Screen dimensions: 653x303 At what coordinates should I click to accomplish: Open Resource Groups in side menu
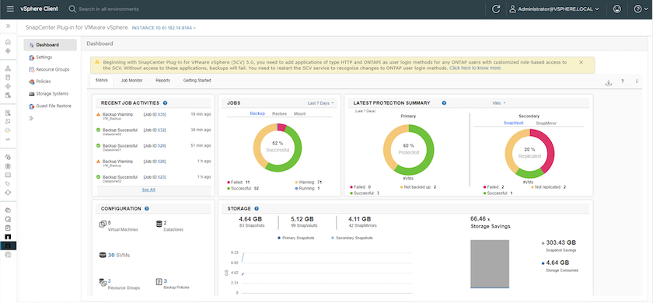pyautogui.click(x=49, y=69)
